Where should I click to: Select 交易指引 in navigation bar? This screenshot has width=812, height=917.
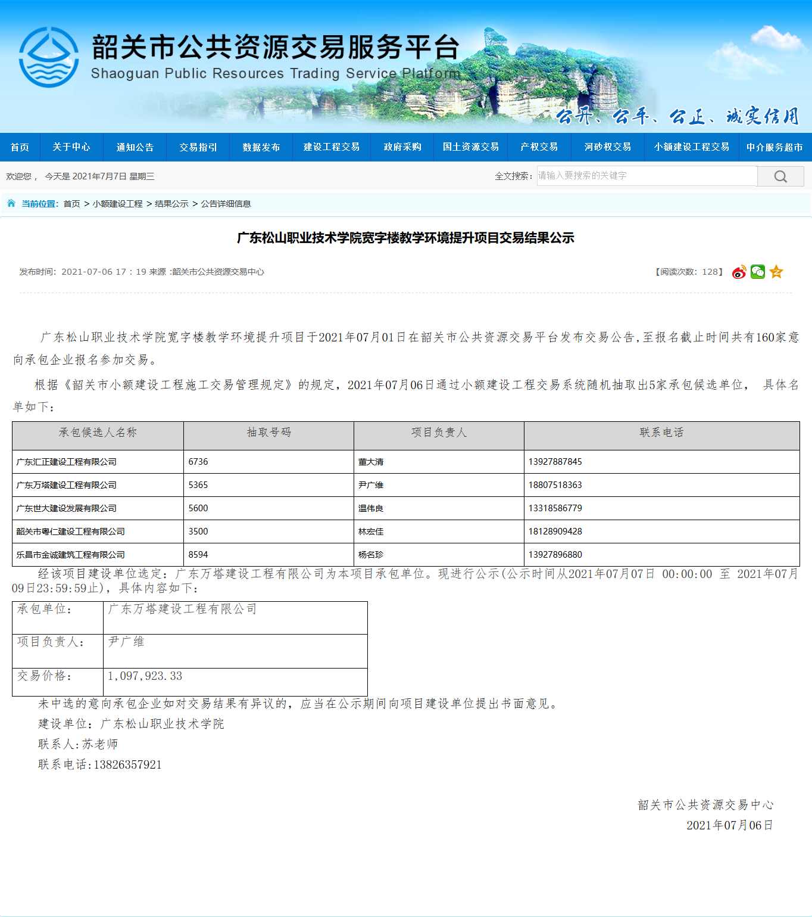click(x=198, y=147)
